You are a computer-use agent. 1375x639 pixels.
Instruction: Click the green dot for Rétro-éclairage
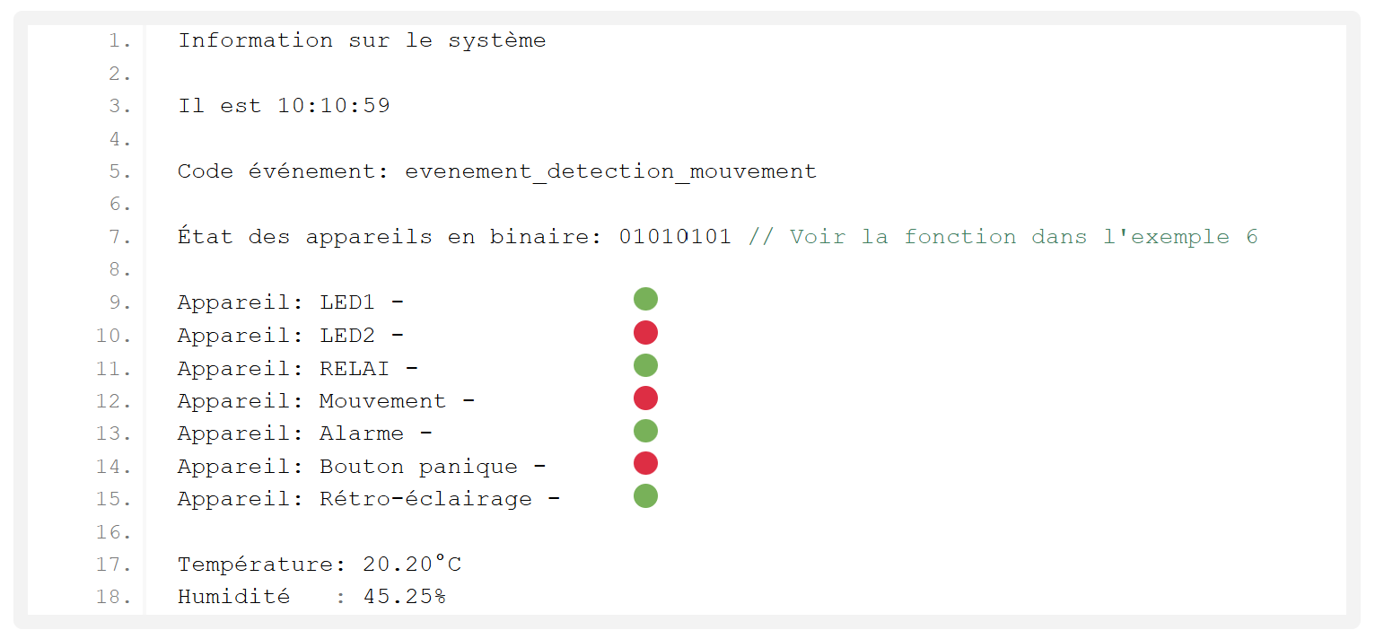[x=645, y=496]
